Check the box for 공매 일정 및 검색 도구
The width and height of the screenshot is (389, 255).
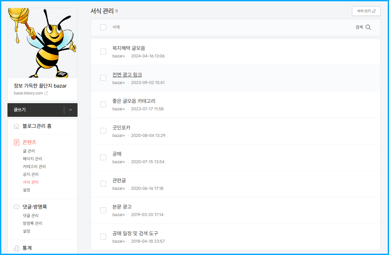(x=103, y=237)
